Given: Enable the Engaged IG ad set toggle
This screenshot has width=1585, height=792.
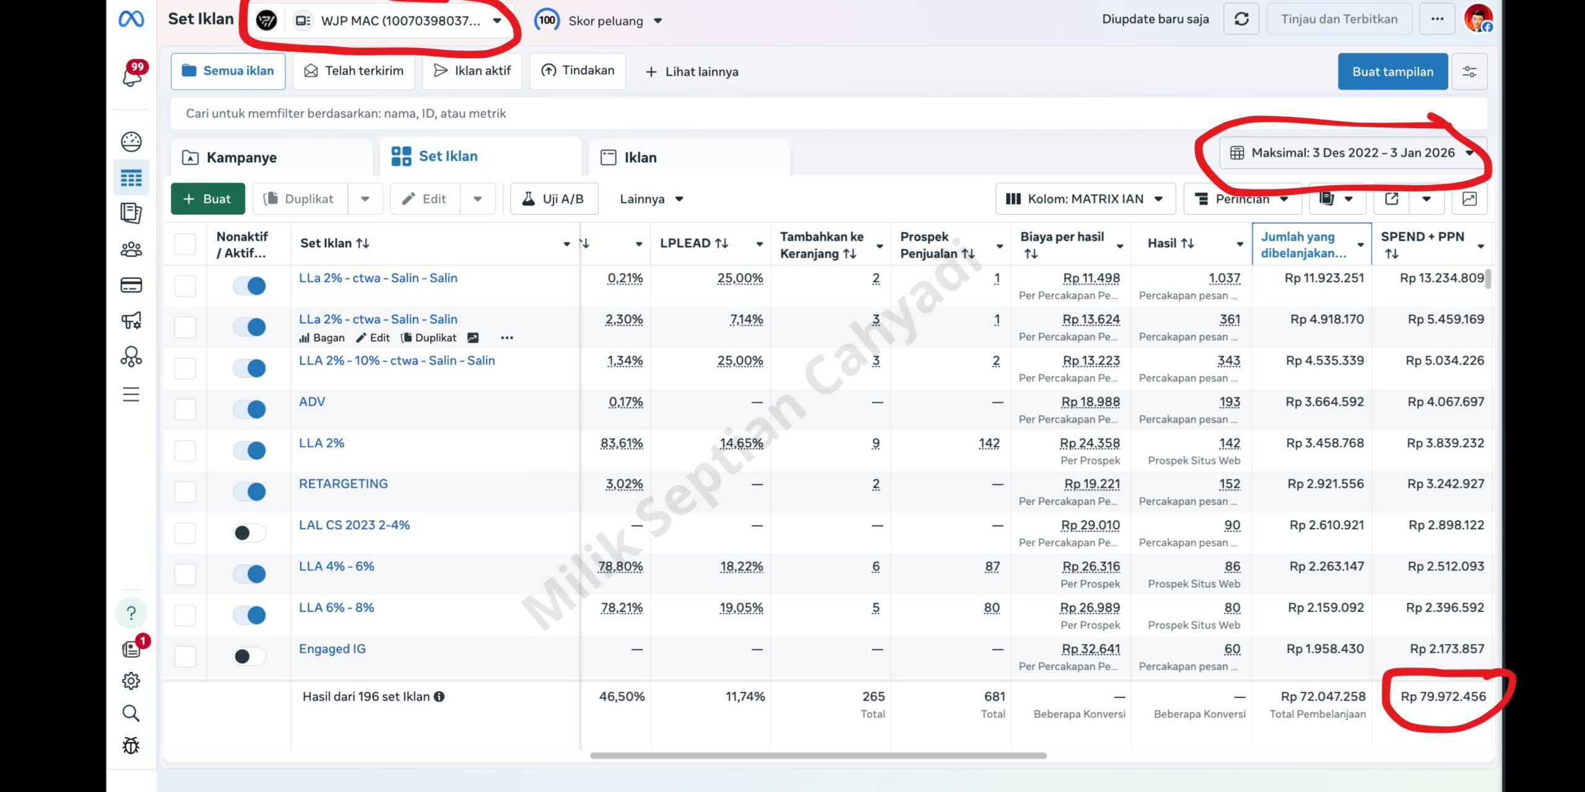Looking at the screenshot, I should [250, 656].
